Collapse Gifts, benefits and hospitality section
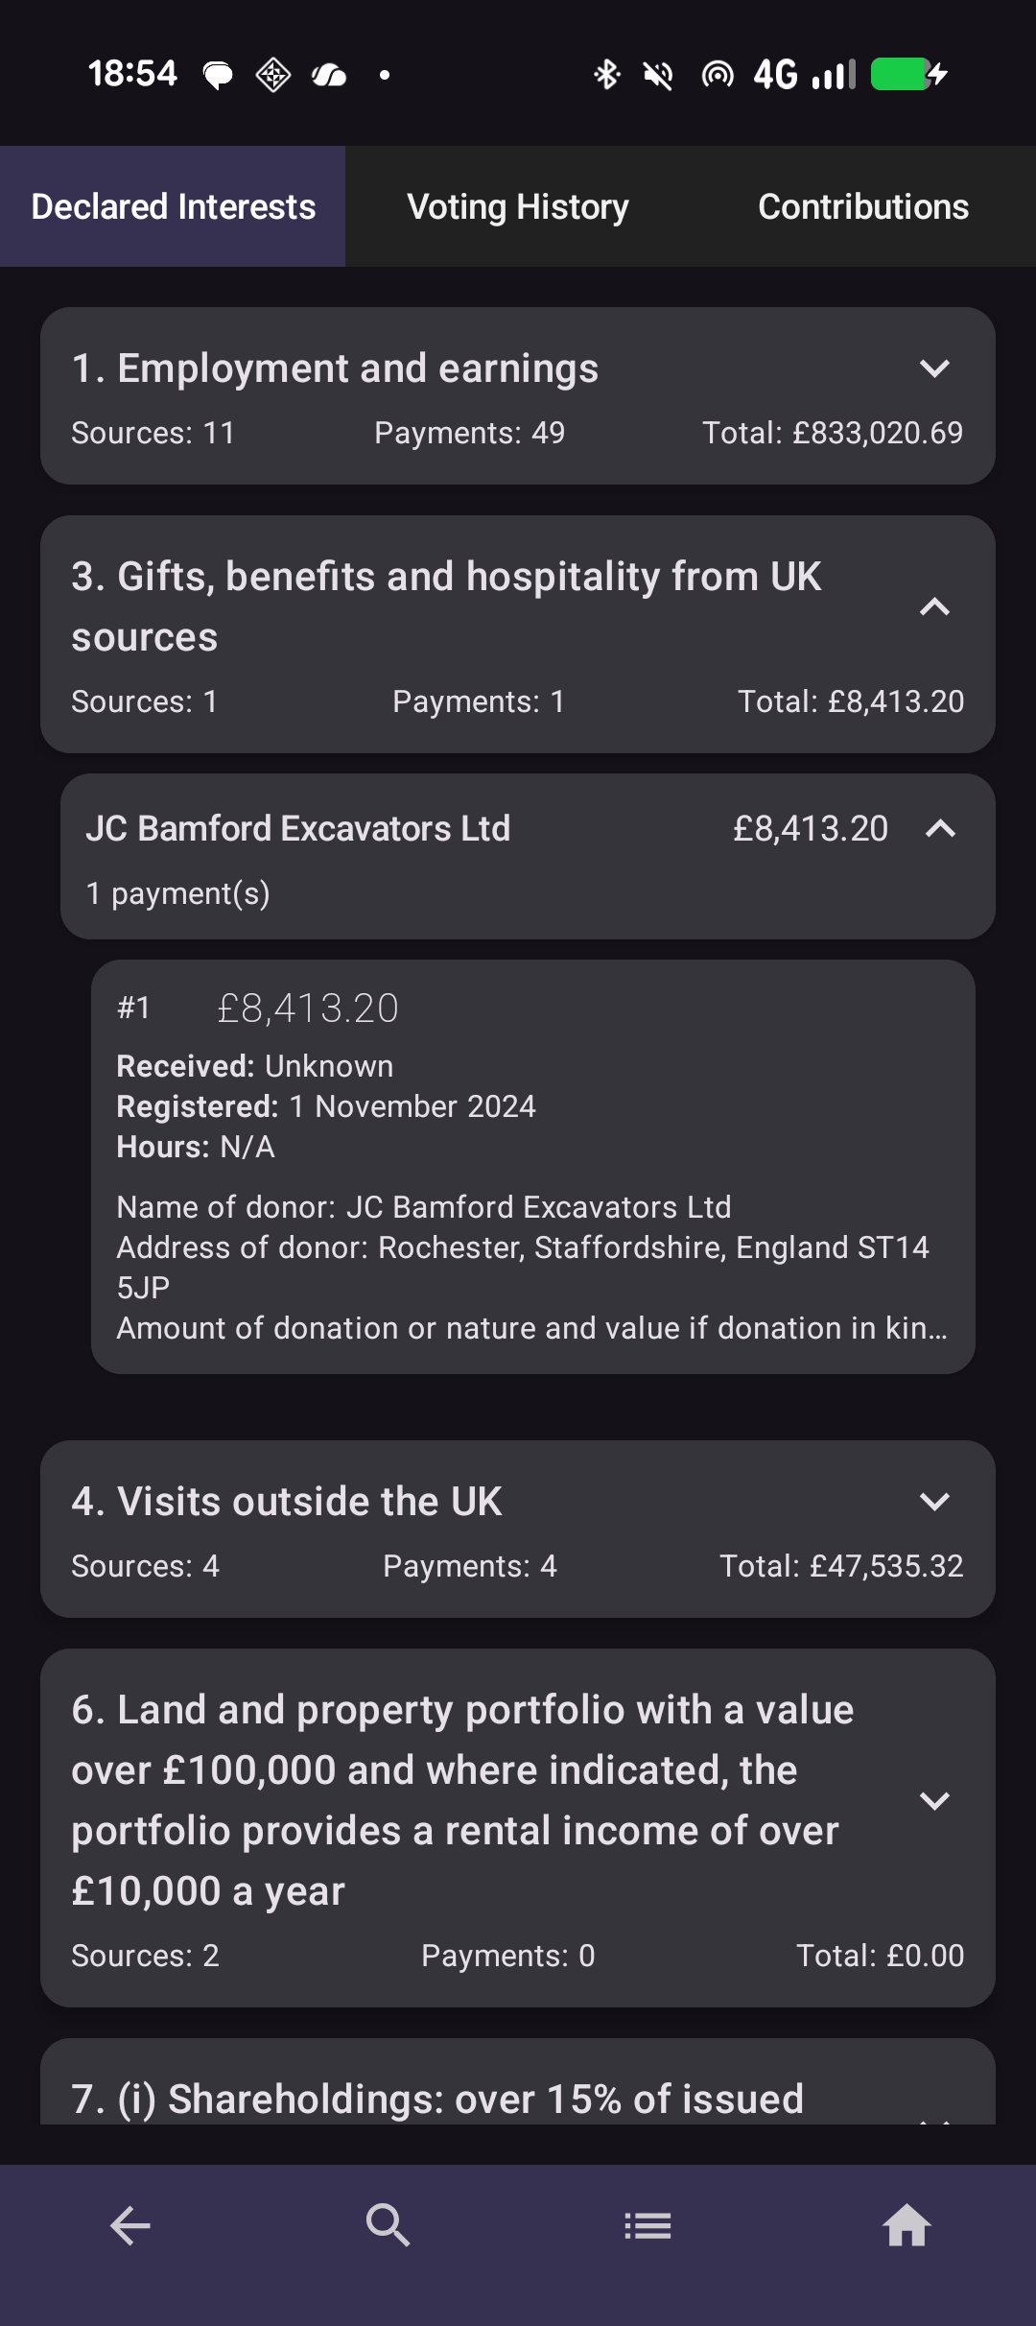The height and width of the screenshot is (2326, 1036). (934, 606)
